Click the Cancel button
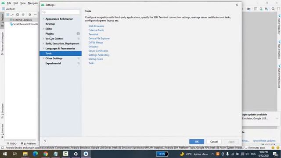 click(214, 141)
